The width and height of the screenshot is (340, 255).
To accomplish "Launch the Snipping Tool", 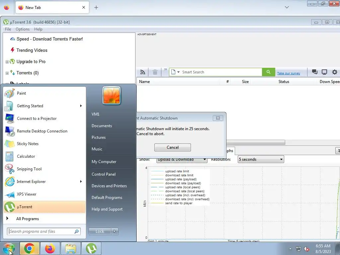I will click(44, 169).
